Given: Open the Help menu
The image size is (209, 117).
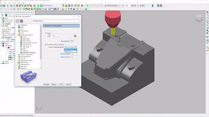Looking at the screenshot, I should 23,3.
